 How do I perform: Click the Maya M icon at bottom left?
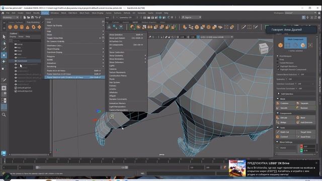click(4, 153)
